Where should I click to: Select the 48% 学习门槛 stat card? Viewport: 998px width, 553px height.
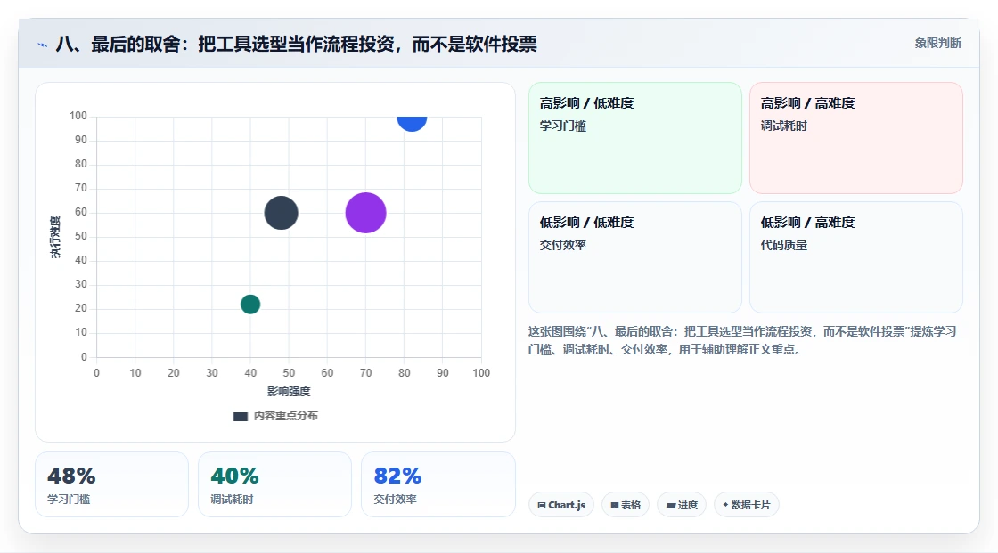point(111,484)
